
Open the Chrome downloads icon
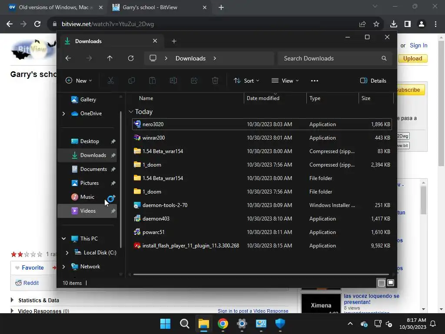[x=394, y=24]
